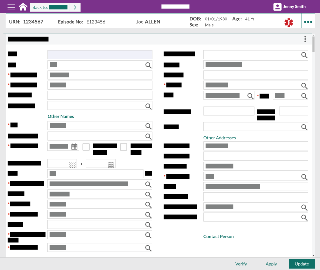
Task: Open the vertical three-dot panel options menu
Action: point(305,39)
